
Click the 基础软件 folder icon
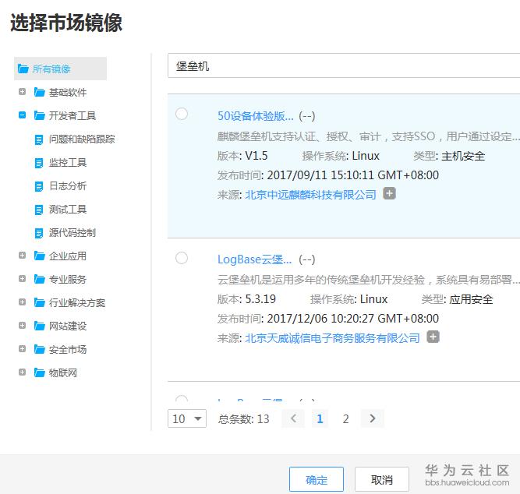point(39,92)
